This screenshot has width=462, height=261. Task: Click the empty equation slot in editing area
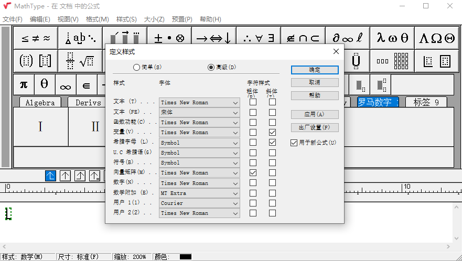(8, 214)
